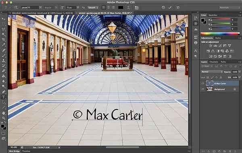Set left align text
242x153 pixels.
tap(104, 7)
